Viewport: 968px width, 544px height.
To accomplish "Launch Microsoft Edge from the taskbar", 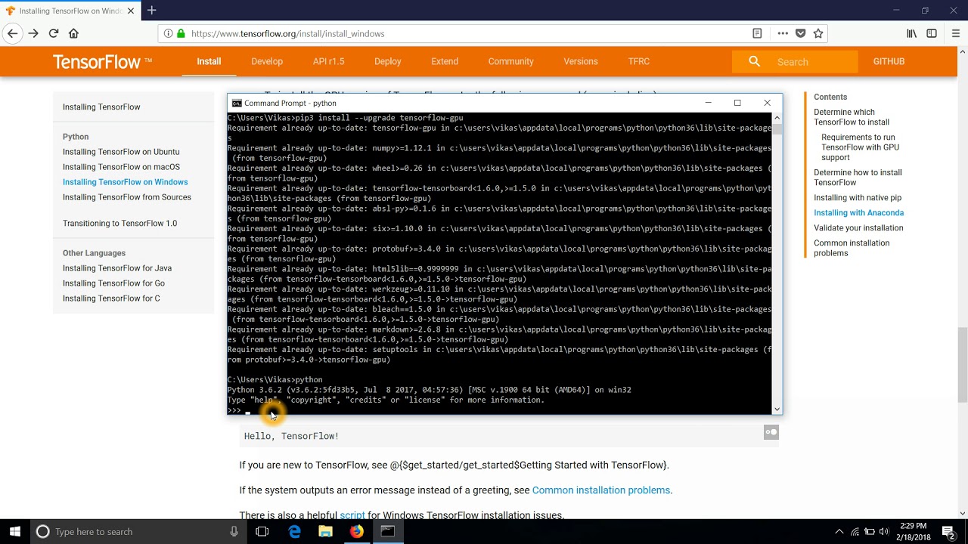I will click(x=294, y=531).
